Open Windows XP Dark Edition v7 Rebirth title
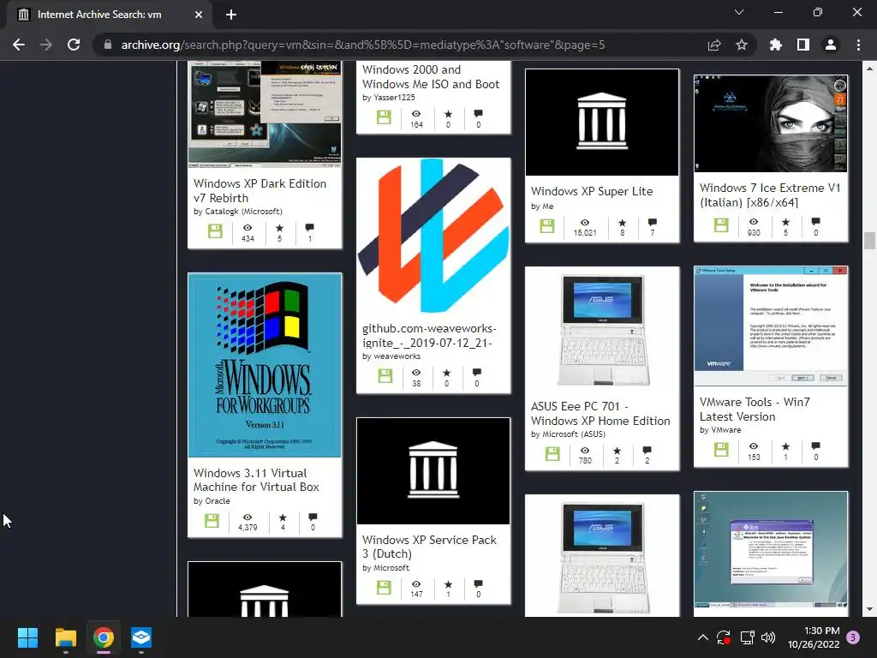 click(260, 191)
